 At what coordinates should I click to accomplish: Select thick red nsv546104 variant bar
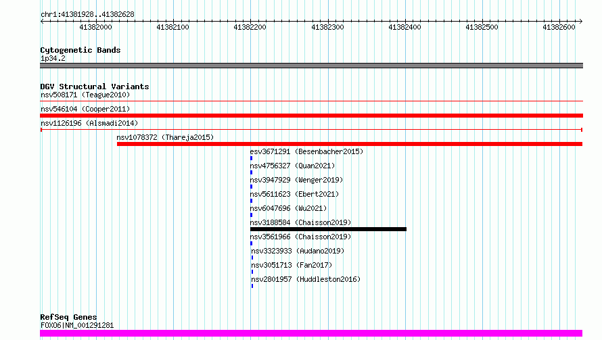pos(311,116)
